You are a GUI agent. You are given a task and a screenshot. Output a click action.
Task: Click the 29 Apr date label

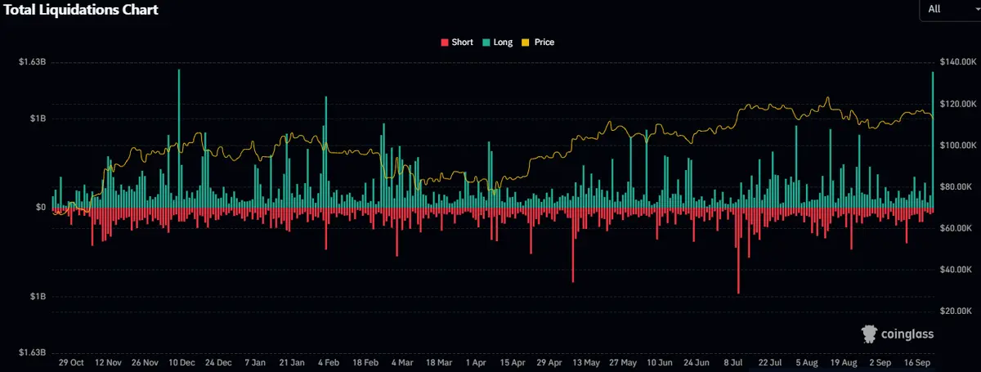pyautogui.click(x=549, y=361)
